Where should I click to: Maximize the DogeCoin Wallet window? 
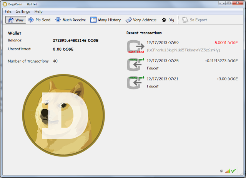228,3
